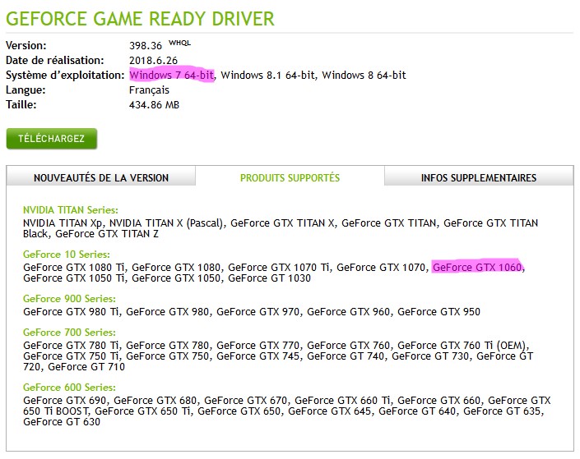Click the GeForce GT 635 entry
This screenshot has width=580, height=459.
click(502, 411)
